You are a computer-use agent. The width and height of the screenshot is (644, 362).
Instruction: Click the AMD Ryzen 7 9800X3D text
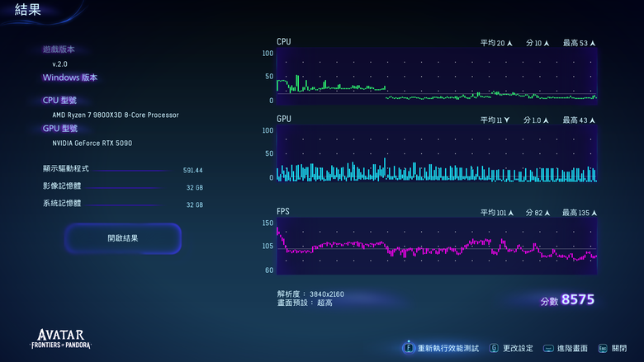click(x=116, y=115)
